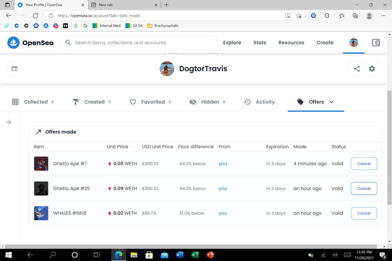
Task: Open the tab actions menu icon
Action: pyautogui.click(x=7, y=5)
